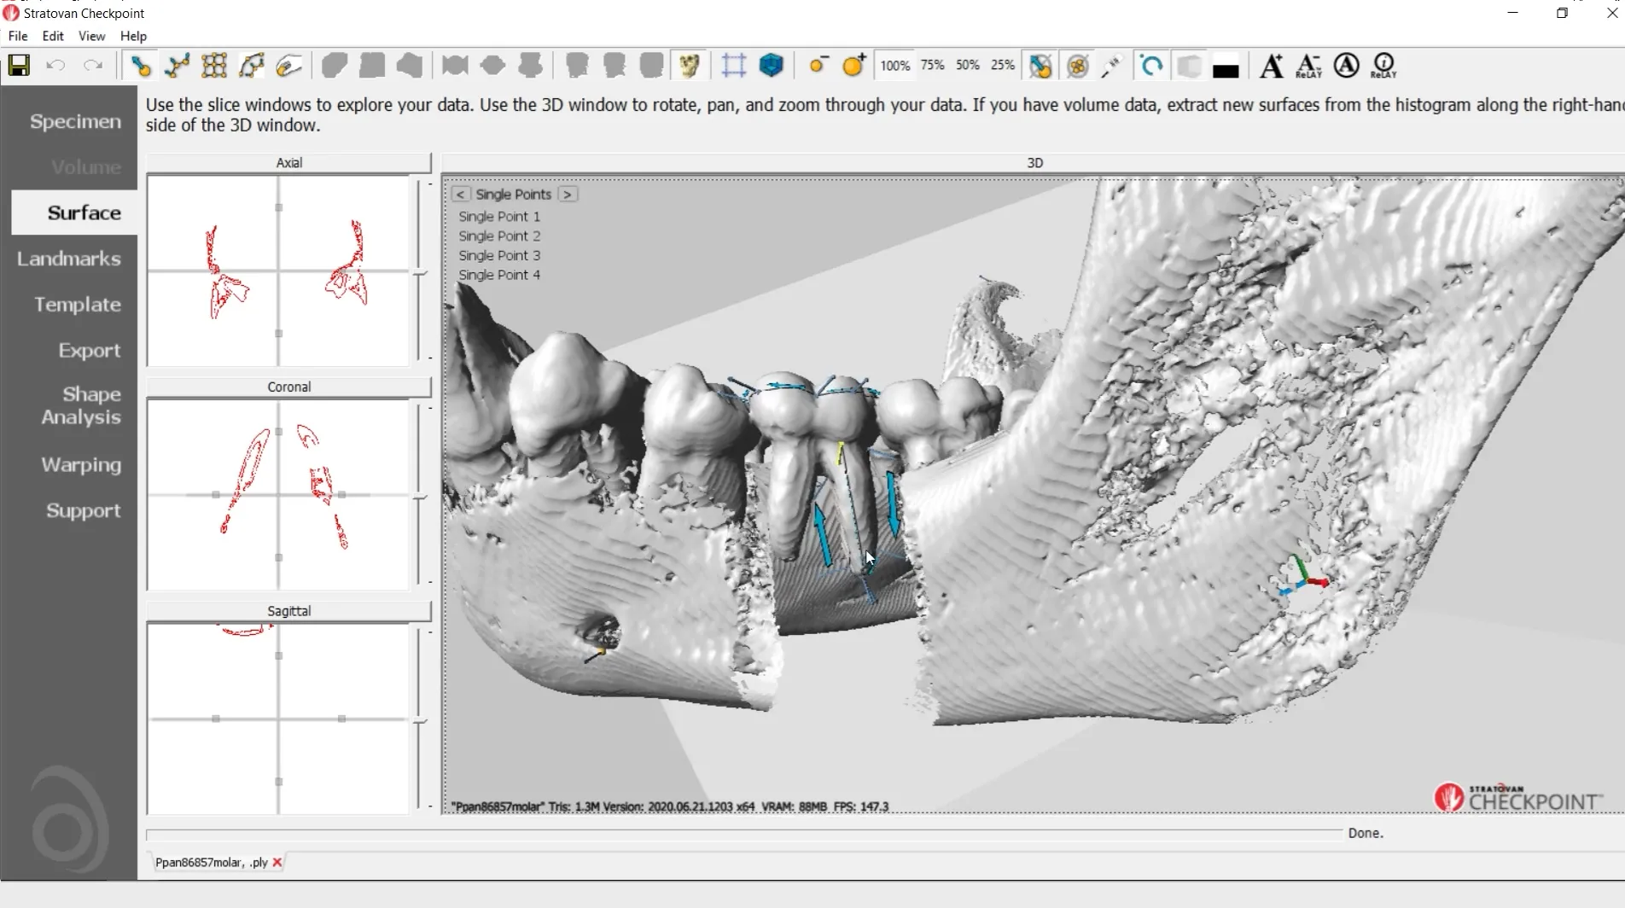Image resolution: width=1625 pixels, height=908 pixels.
Task: Click the blue 3D volume cube icon
Action: (x=771, y=66)
